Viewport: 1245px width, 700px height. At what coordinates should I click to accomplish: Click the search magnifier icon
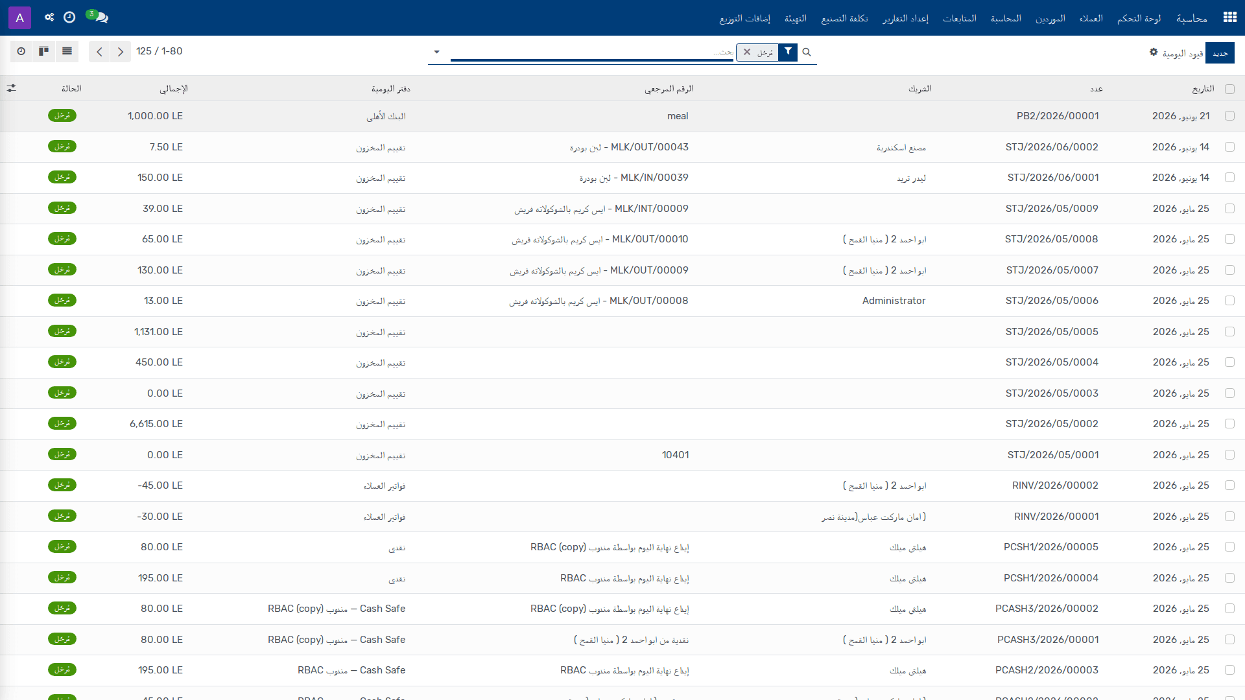tap(807, 52)
